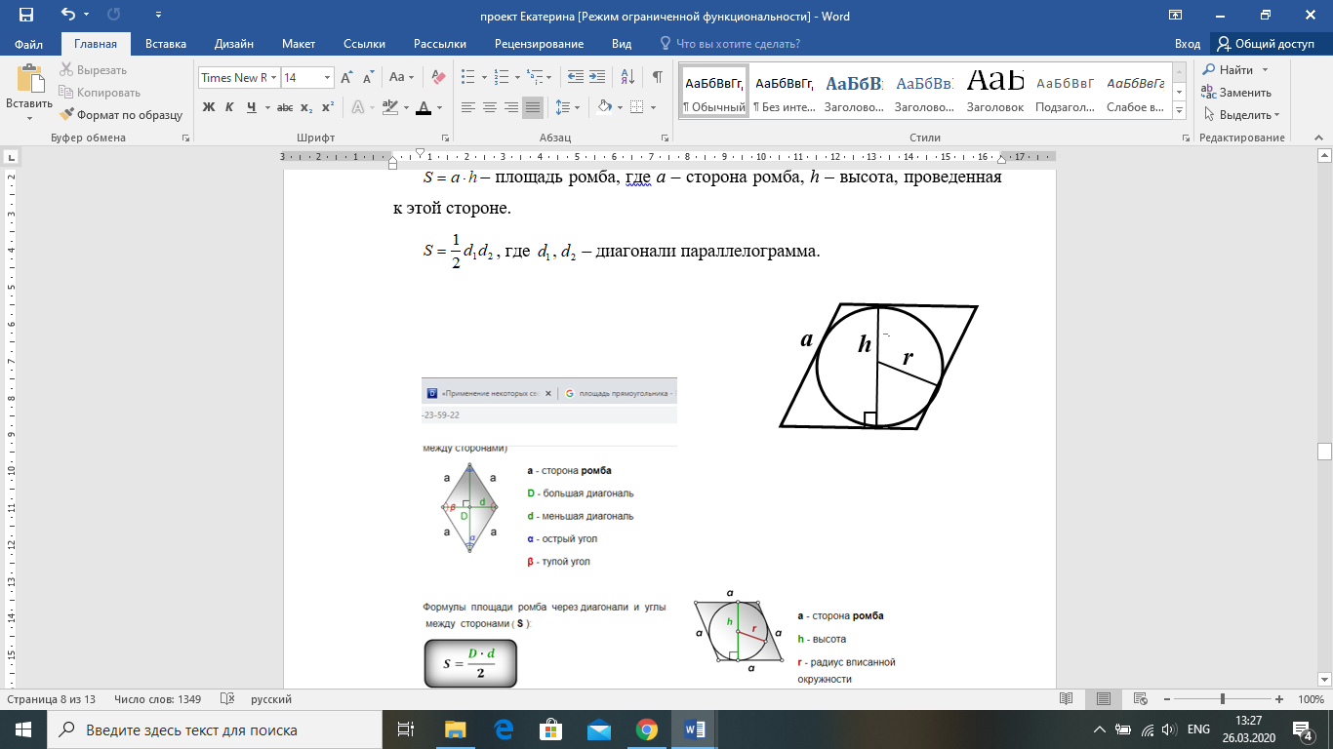This screenshot has width=1333, height=749.
Task: Open the Рецензирование ribbon tab
Action: click(539, 44)
